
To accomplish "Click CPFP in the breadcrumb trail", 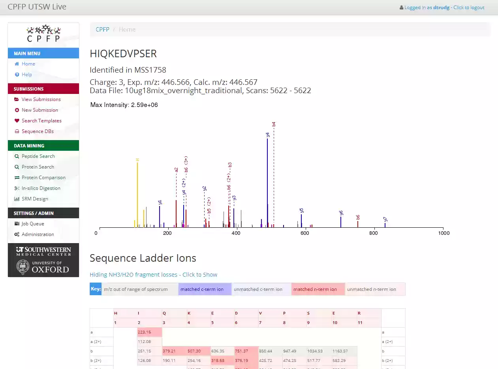I will pyautogui.click(x=102, y=29).
